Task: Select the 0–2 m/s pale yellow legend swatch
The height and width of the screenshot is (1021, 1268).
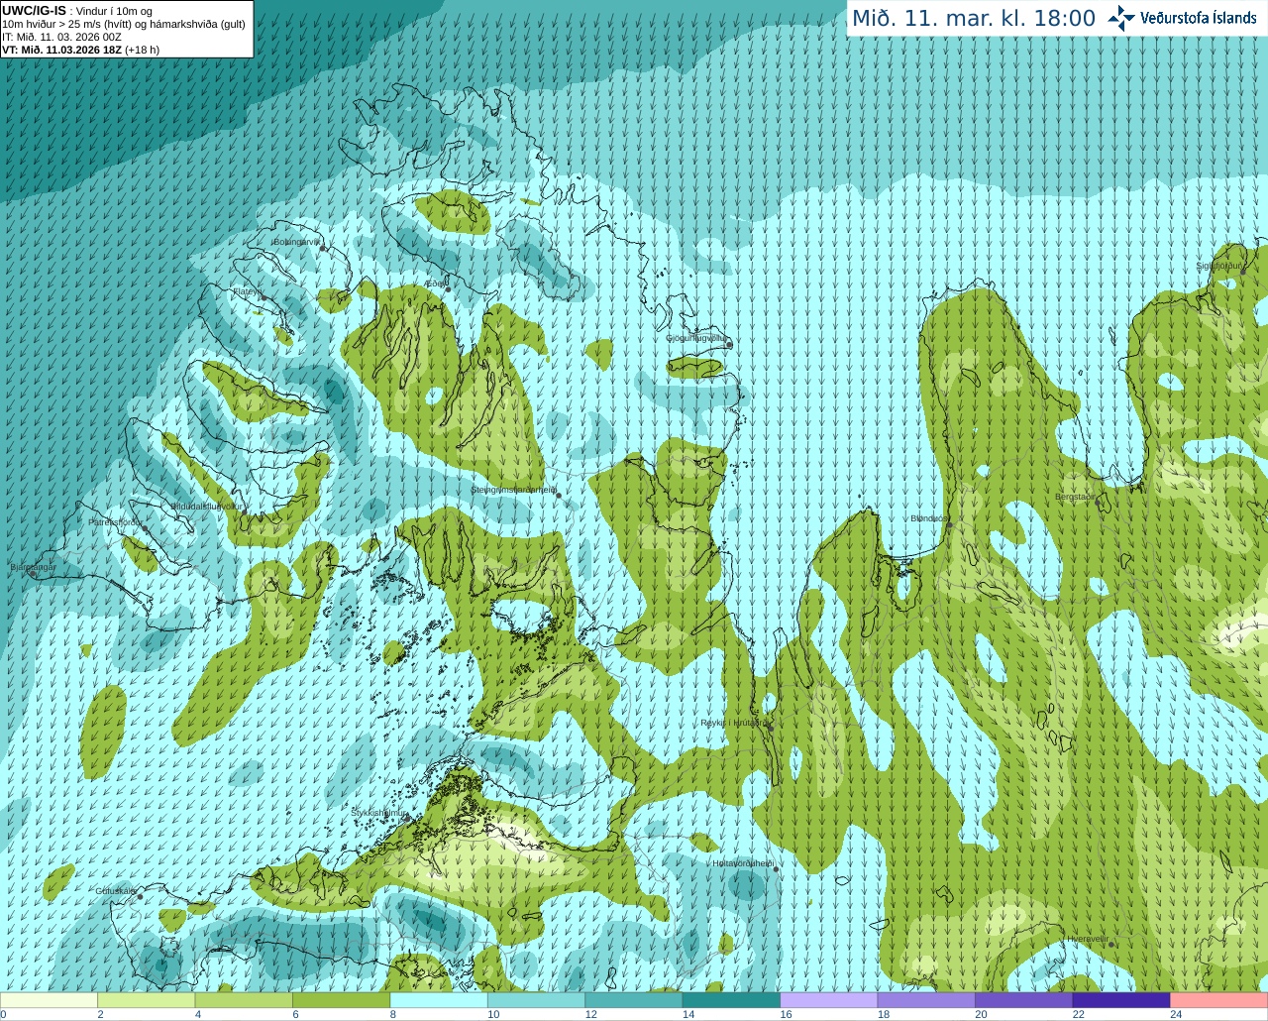Action: 49,1000
